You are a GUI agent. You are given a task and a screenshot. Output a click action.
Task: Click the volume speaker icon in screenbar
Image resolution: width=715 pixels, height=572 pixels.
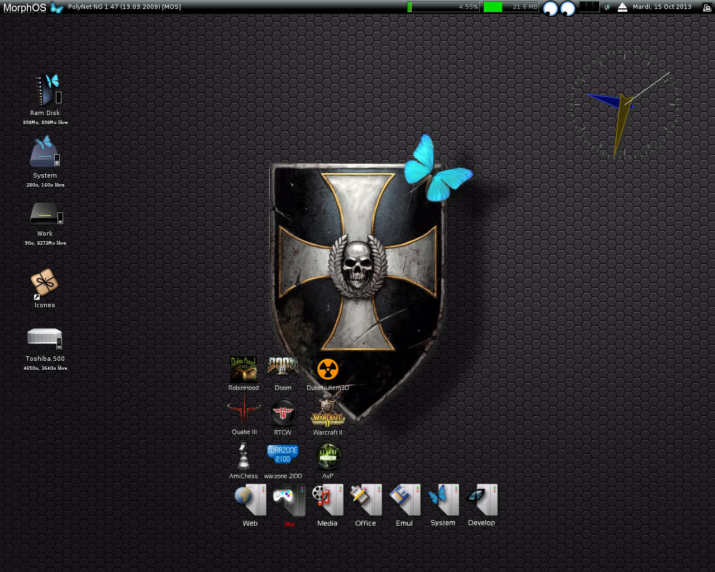tap(607, 7)
